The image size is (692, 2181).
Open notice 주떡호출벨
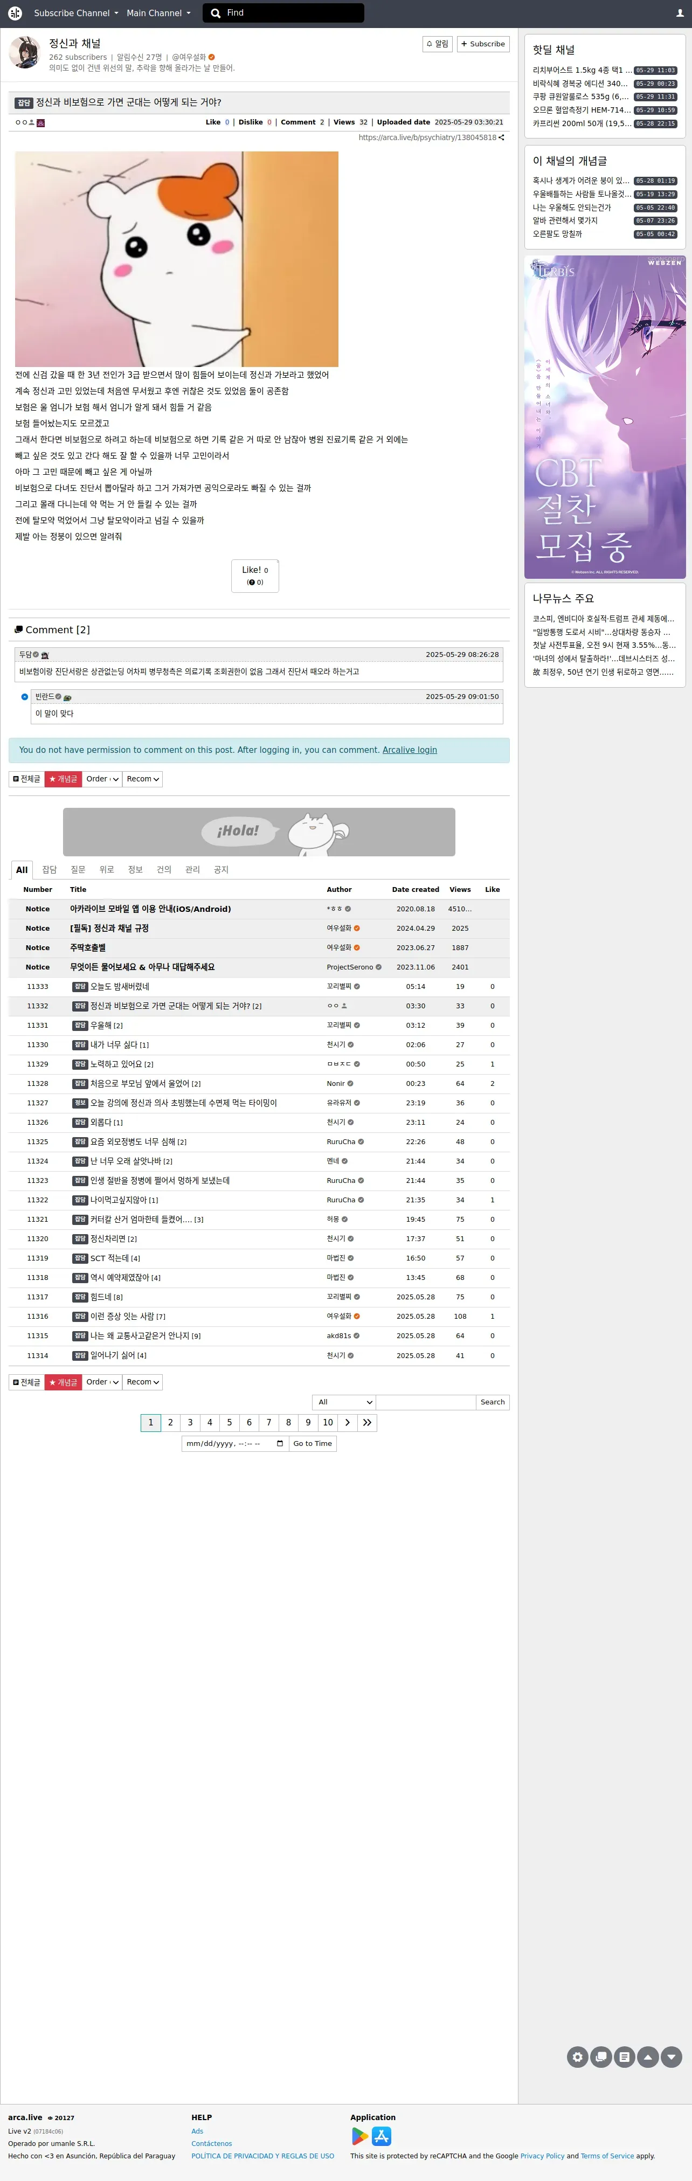pos(88,947)
